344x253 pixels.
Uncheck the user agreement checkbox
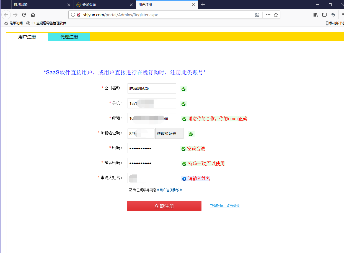(130, 190)
